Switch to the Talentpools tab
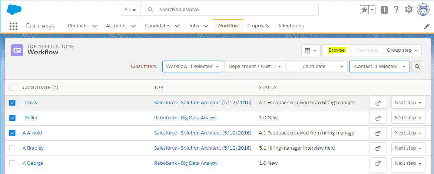This screenshot has height=174, width=434. pyautogui.click(x=291, y=25)
